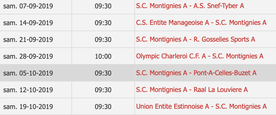
Task: Click the 09:30 time in the highlighted row
Action: tap(103, 73)
